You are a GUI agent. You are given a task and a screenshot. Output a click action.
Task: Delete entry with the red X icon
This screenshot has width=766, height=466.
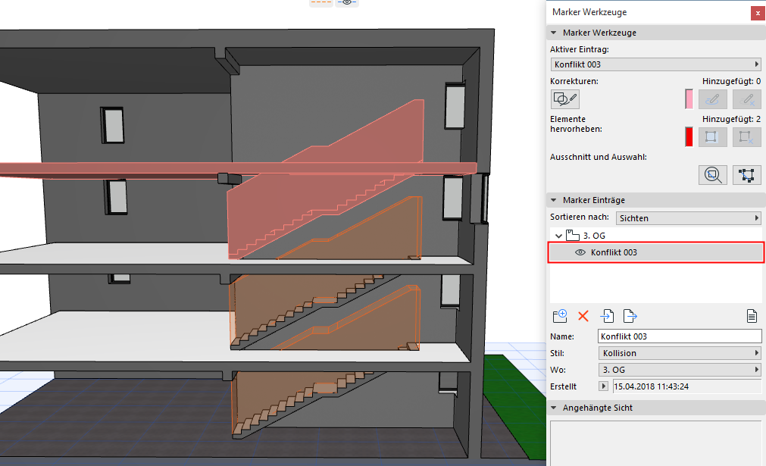(583, 316)
